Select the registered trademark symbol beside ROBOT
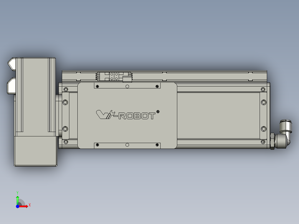 click(158, 112)
